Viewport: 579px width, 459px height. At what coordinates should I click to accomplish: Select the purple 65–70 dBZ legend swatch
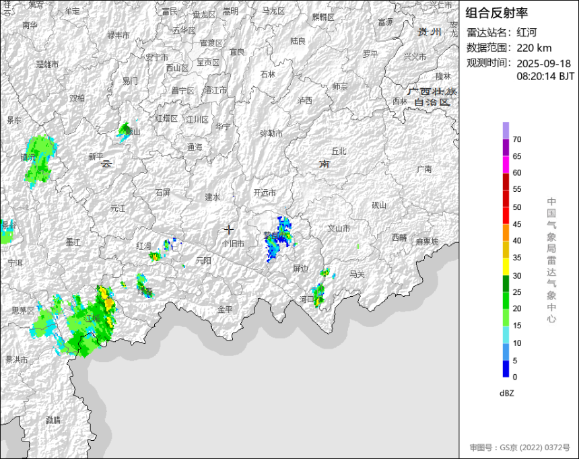coord(506,147)
